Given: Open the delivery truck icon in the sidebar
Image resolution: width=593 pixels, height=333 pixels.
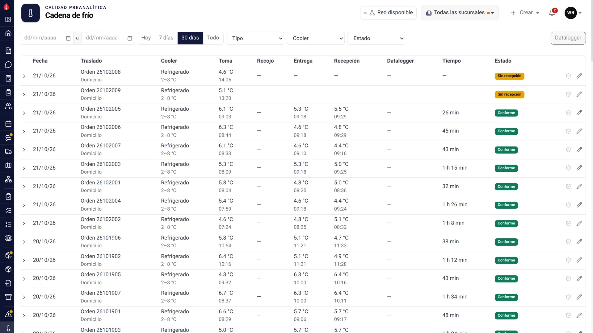Looking at the screenshot, I should (x=8, y=152).
